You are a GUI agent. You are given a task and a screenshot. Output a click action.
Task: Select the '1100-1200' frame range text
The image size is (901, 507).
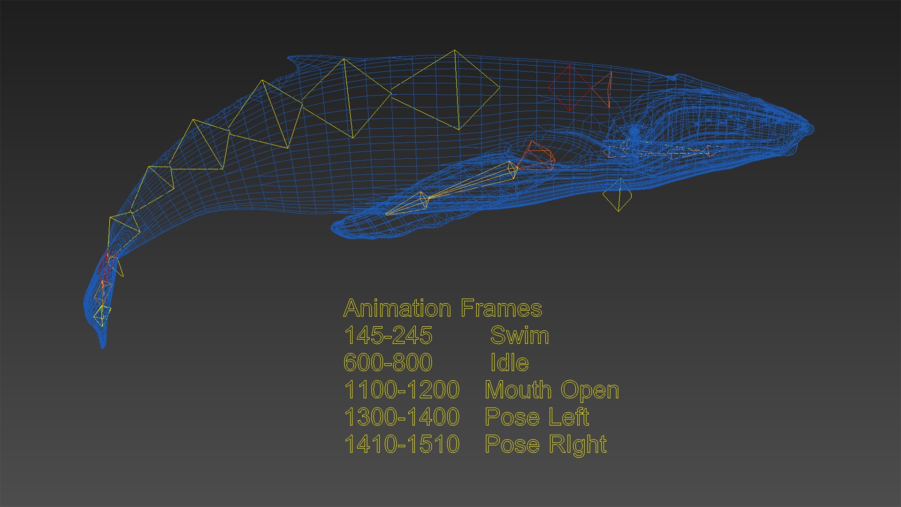402,390
